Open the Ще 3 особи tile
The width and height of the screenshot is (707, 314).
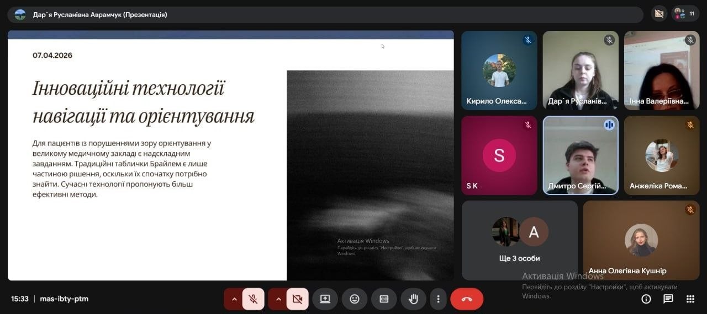[x=519, y=240]
